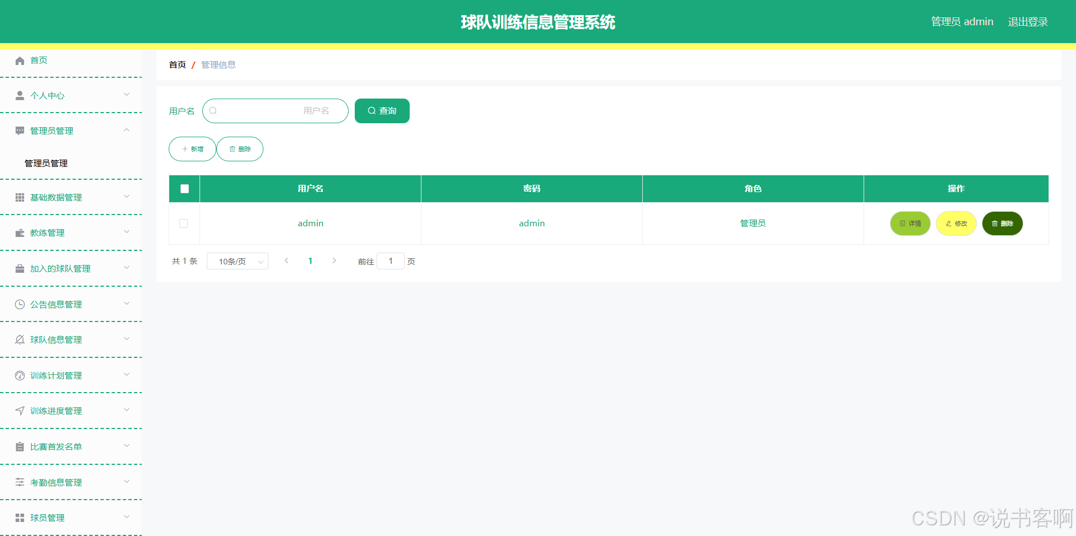Viewport: 1076px width, 536px height.
Task: Click the clipboard icon beside 比赛首发名单
Action: (20, 447)
